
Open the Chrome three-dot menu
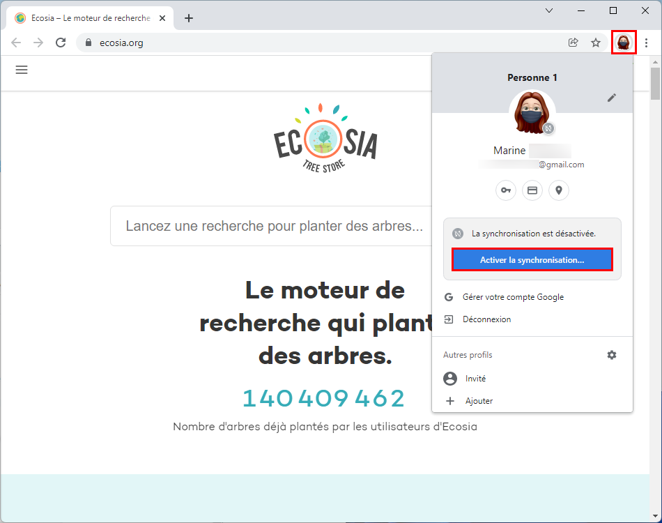647,43
